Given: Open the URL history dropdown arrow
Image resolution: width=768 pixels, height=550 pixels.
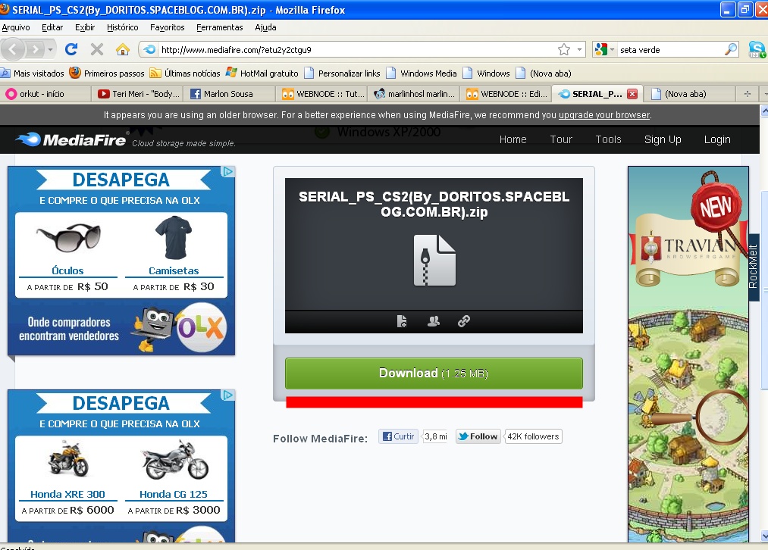Looking at the screenshot, I should click(580, 49).
